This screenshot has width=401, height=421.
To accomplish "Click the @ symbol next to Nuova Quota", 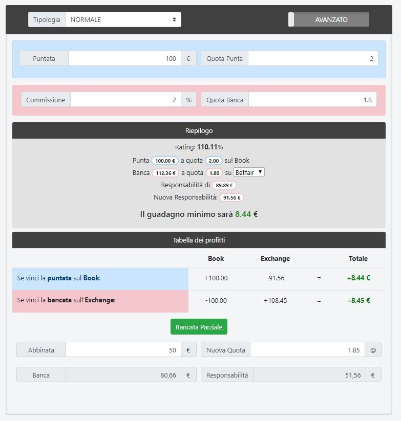I will pos(373,350).
